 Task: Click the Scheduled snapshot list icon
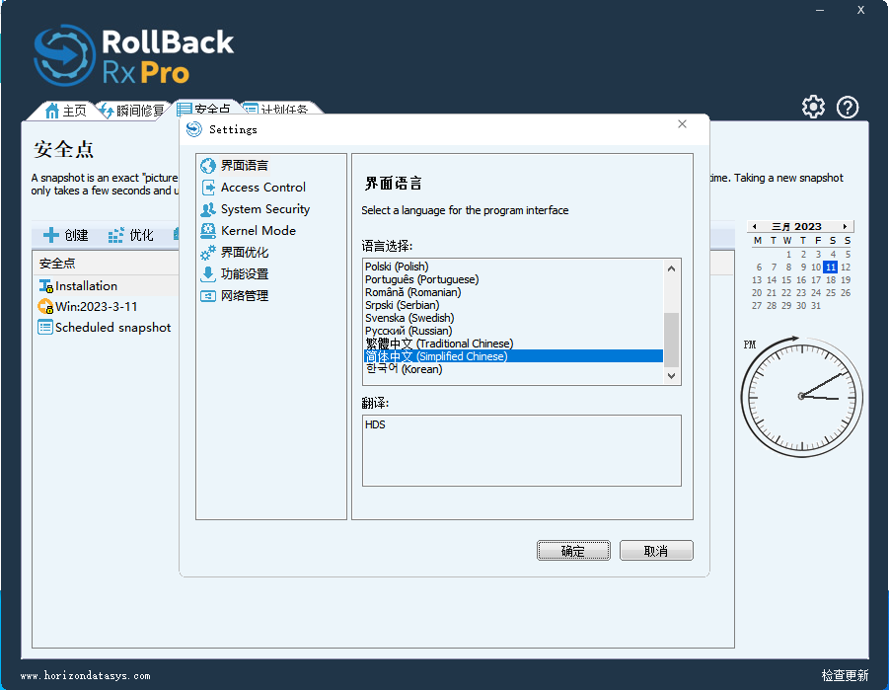tap(45, 328)
